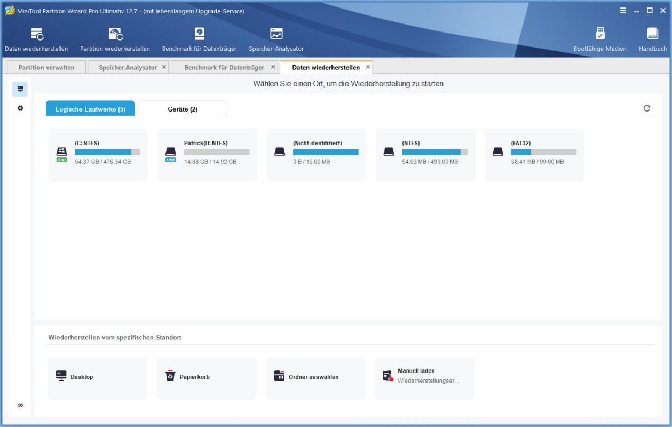Choose Ordner auswählen to pick a folder

(315, 377)
